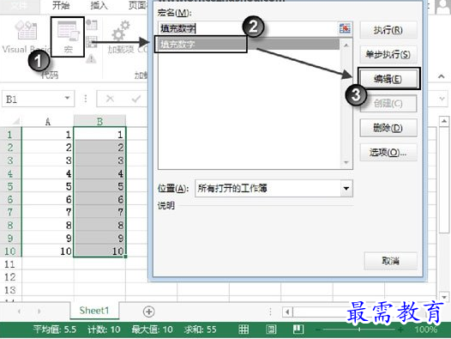This screenshot has height=339, width=451.
Task: Open the Name Box dropdown arrow
Action: tap(67, 98)
